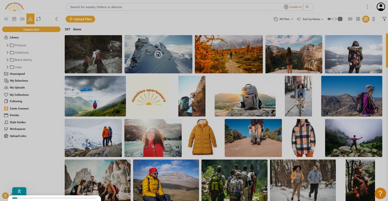Expand the Brand Identity folder

7,60
